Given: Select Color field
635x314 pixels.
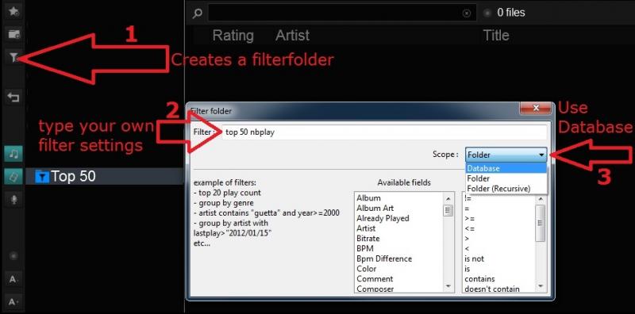Looking at the screenshot, I should point(366,269).
